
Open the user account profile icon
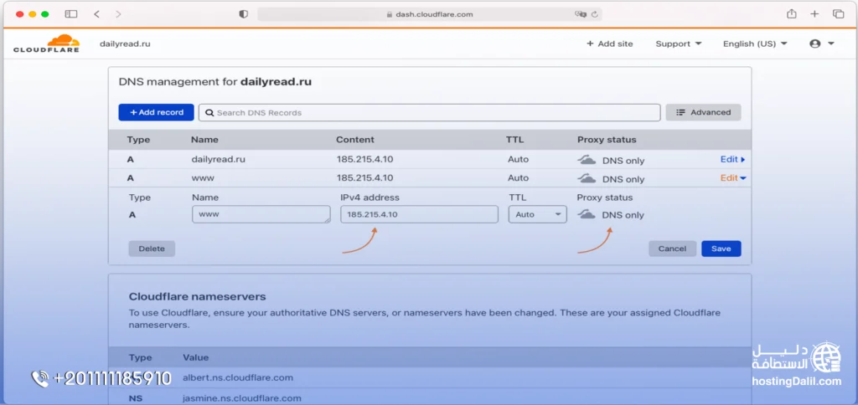pyautogui.click(x=814, y=44)
